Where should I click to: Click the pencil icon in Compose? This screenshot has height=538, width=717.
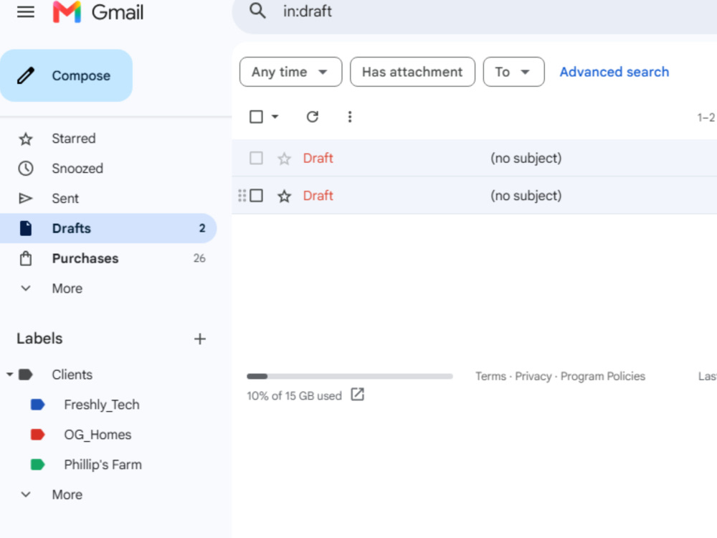point(26,75)
